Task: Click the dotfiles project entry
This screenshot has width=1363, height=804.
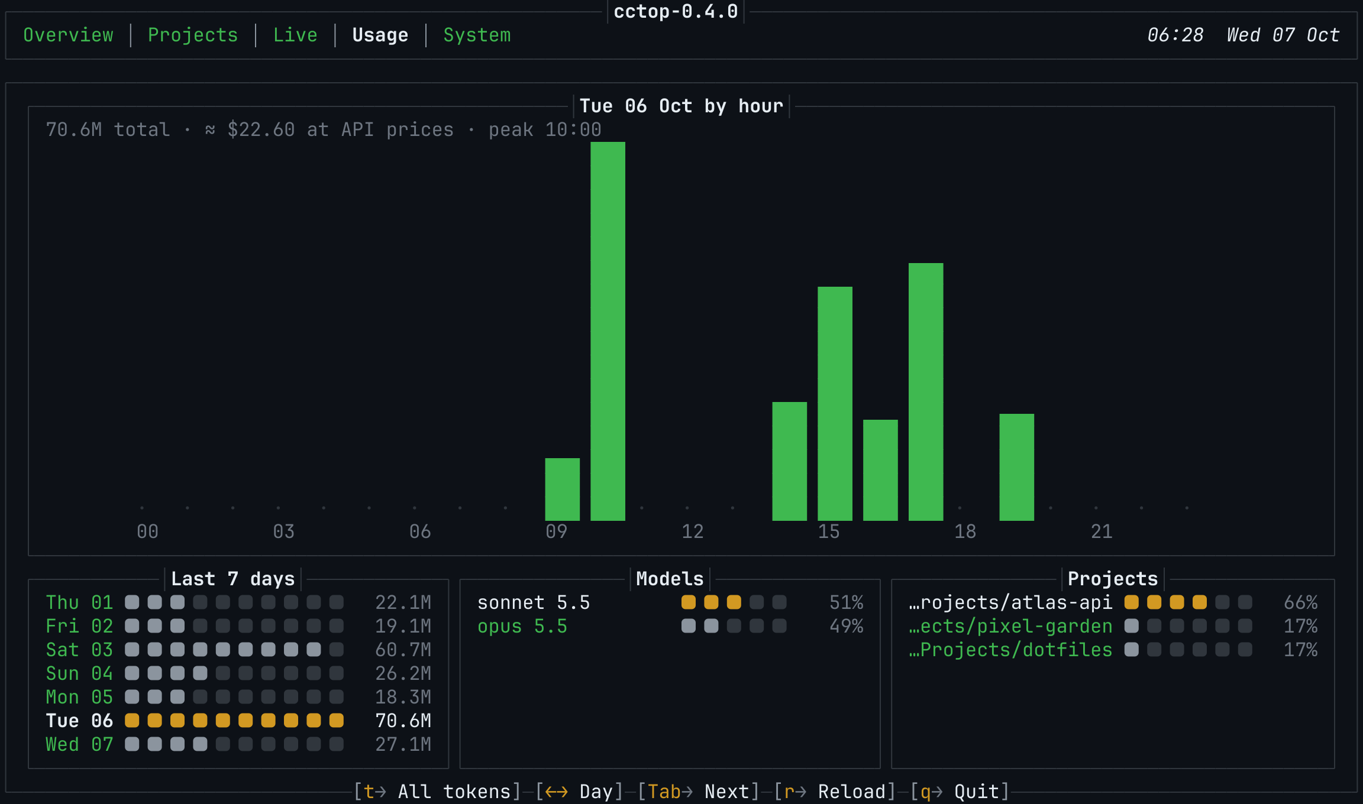Action: click(x=1113, y=650)
